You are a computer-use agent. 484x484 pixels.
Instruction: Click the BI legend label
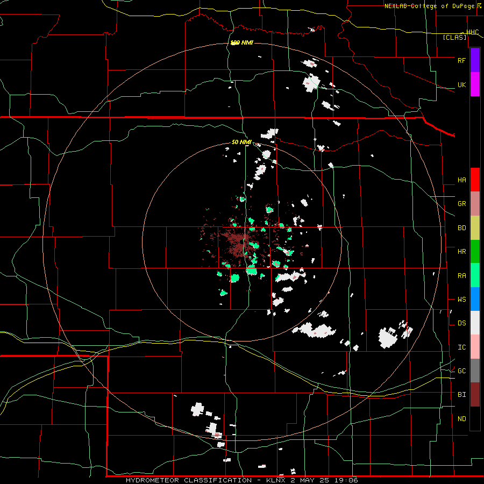462,395
